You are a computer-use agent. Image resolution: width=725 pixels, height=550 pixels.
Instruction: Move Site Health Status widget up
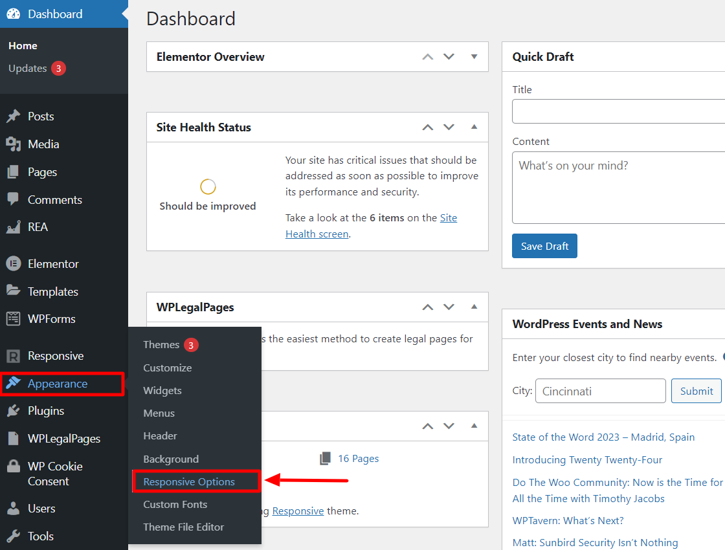click(x=428, y=127)
